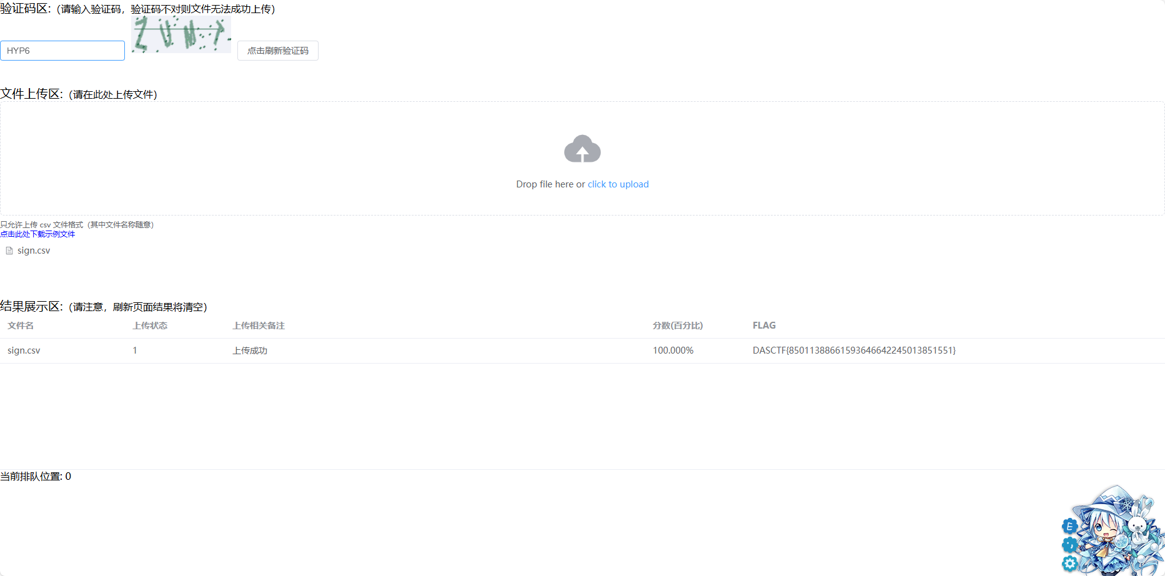Click the blue flower badge marked E
1165x576 pixels.
pyautogui.click(x=1069, y=526)
